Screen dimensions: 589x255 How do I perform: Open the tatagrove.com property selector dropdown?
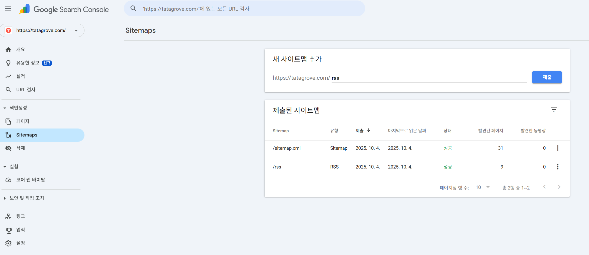42,30
